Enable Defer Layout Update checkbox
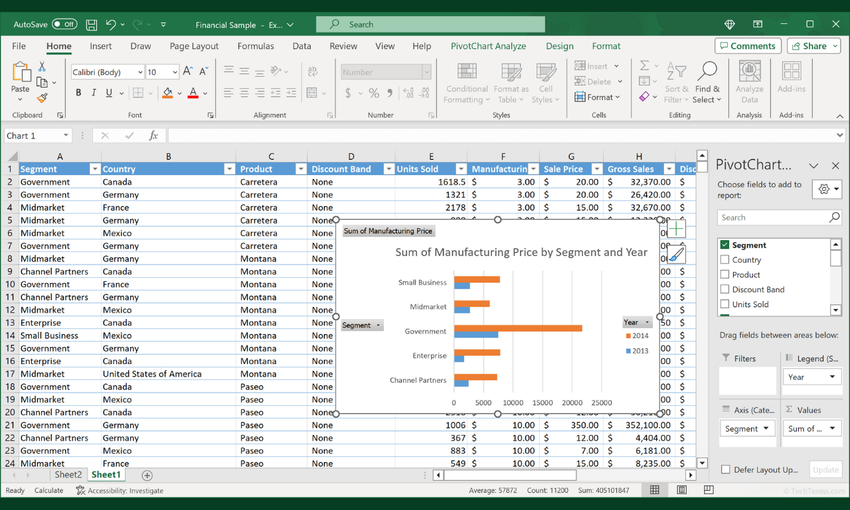The height and width of the screenshot is (510, 850). point(726,470)
